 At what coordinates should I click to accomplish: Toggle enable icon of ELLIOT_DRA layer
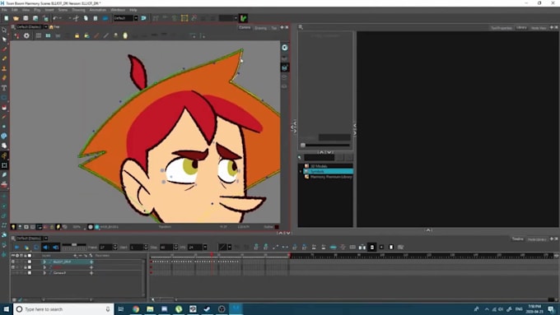coord(13,262)
